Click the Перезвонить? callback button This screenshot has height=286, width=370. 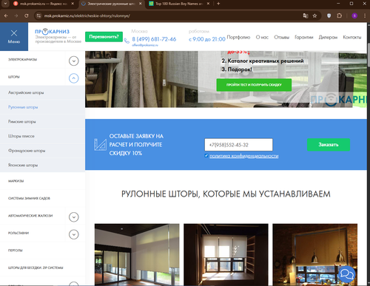click(104, 37)
